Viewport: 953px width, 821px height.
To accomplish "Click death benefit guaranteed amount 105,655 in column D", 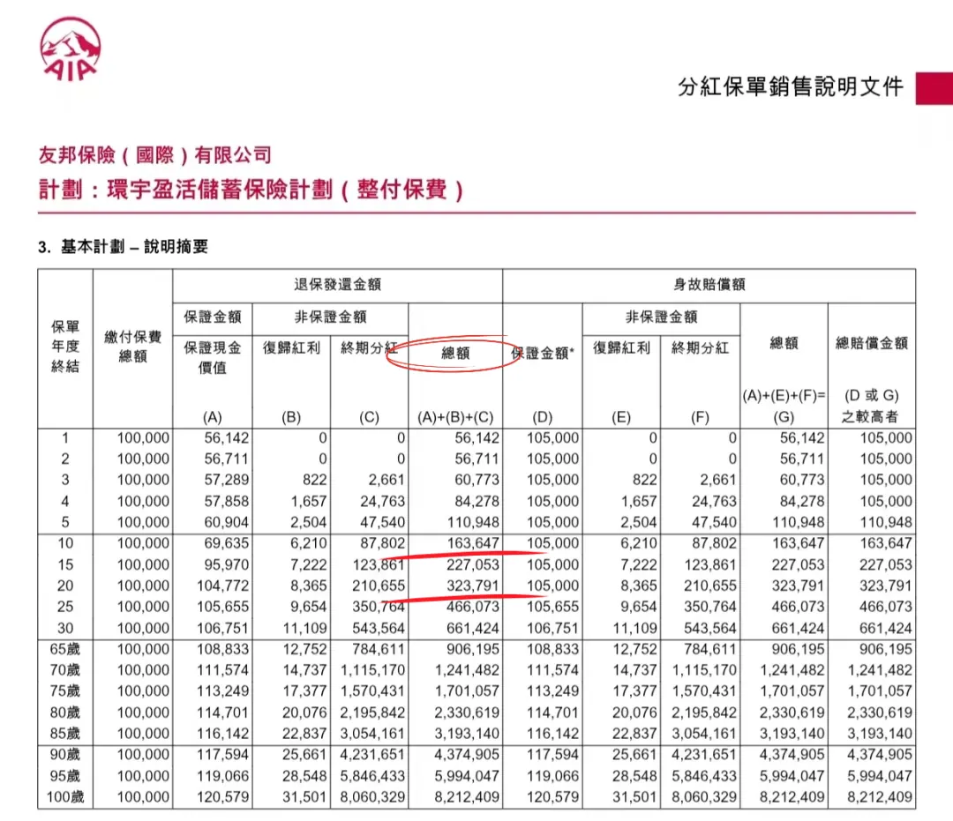I will click(x=552, y=607).
